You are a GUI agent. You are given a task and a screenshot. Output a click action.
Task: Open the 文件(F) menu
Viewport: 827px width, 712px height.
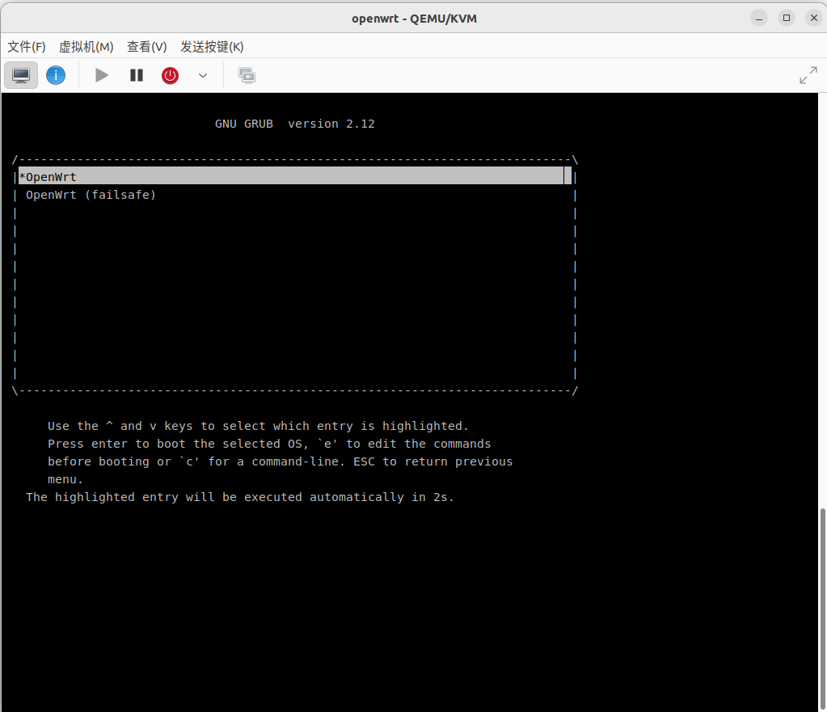(x=27, y=47)
